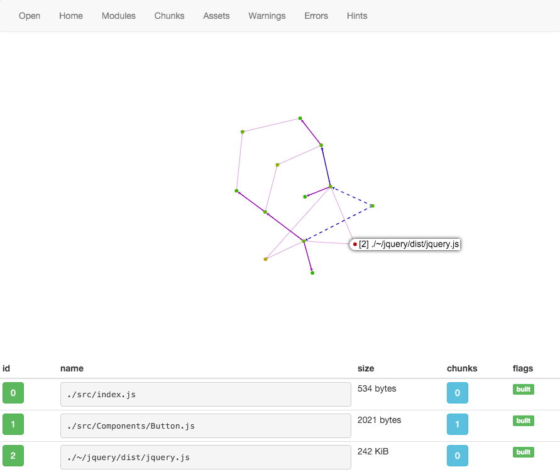Select ./~/jquery/dist/jquery.js in the table
Screen dimensions: 560x472
pyautogui.click(x=206, y=458)
